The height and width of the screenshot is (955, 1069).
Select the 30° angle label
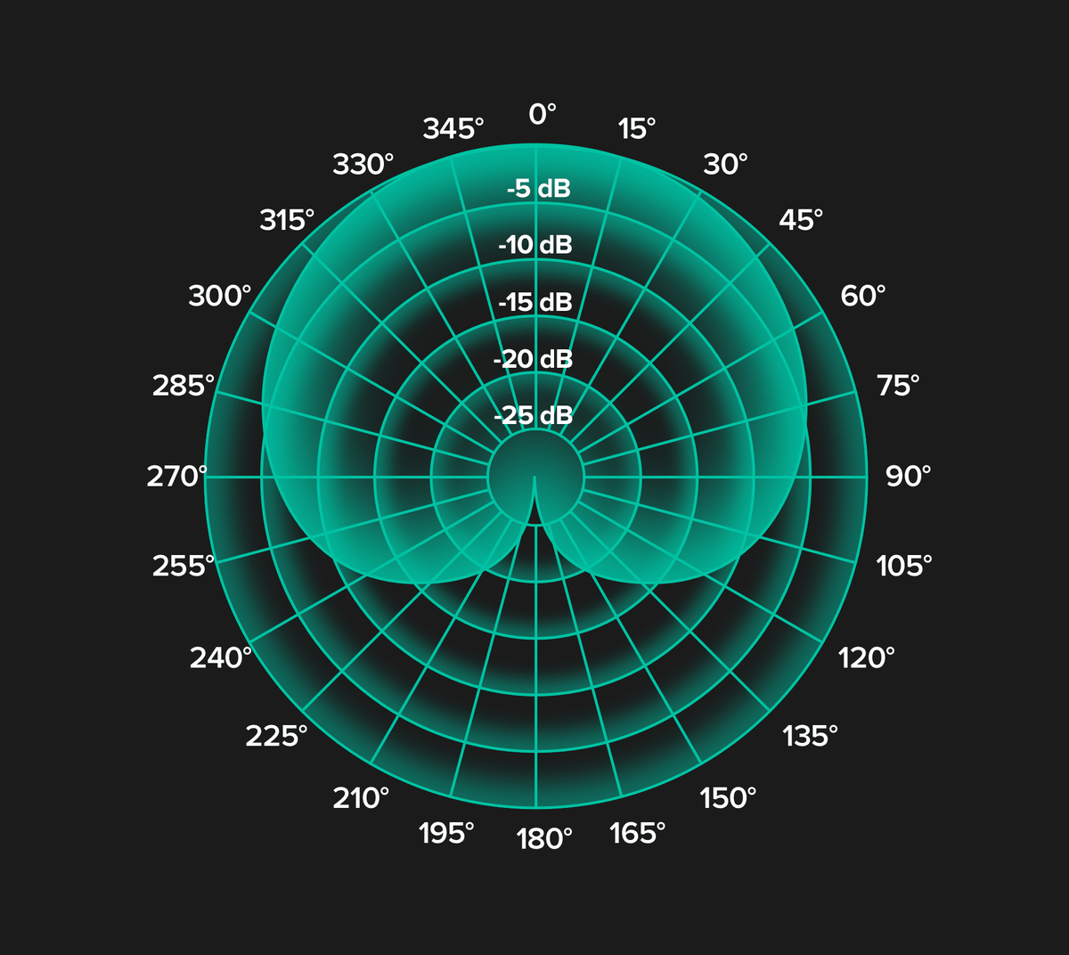[725, 165]
